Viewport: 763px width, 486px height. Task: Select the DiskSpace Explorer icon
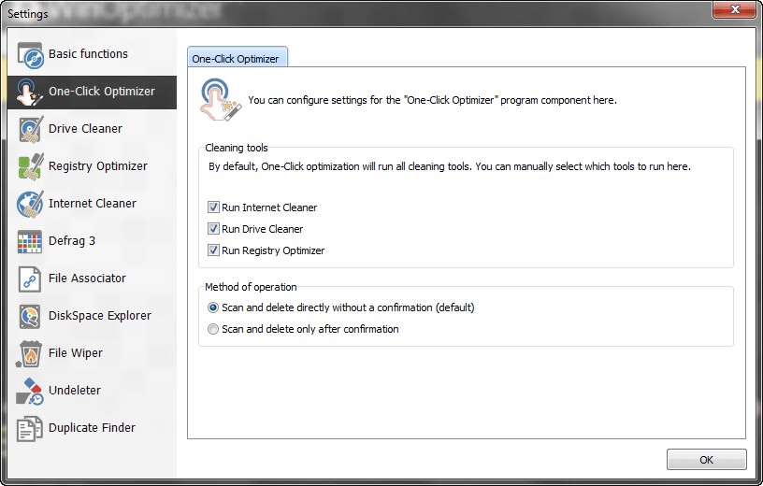click(x=30, y=316)
